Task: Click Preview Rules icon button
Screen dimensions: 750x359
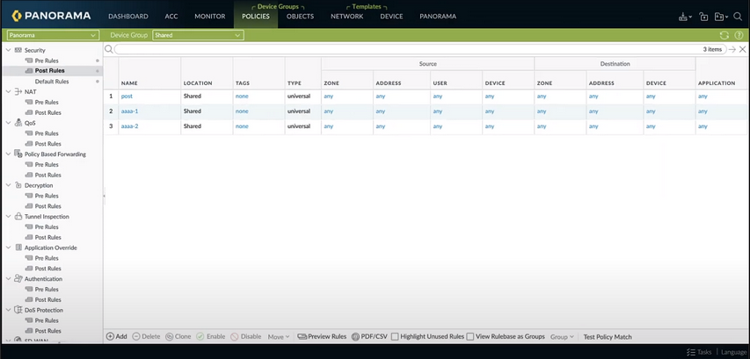Action: [x=302, y=336]
